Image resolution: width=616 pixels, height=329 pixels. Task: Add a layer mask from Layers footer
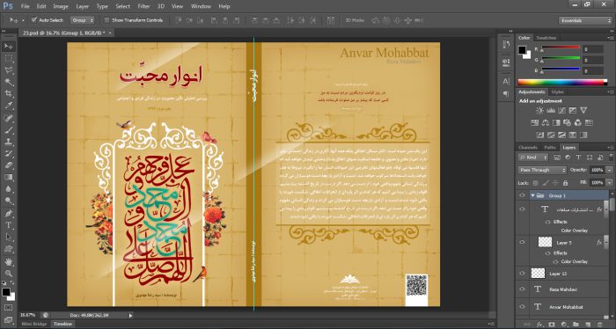552,325
